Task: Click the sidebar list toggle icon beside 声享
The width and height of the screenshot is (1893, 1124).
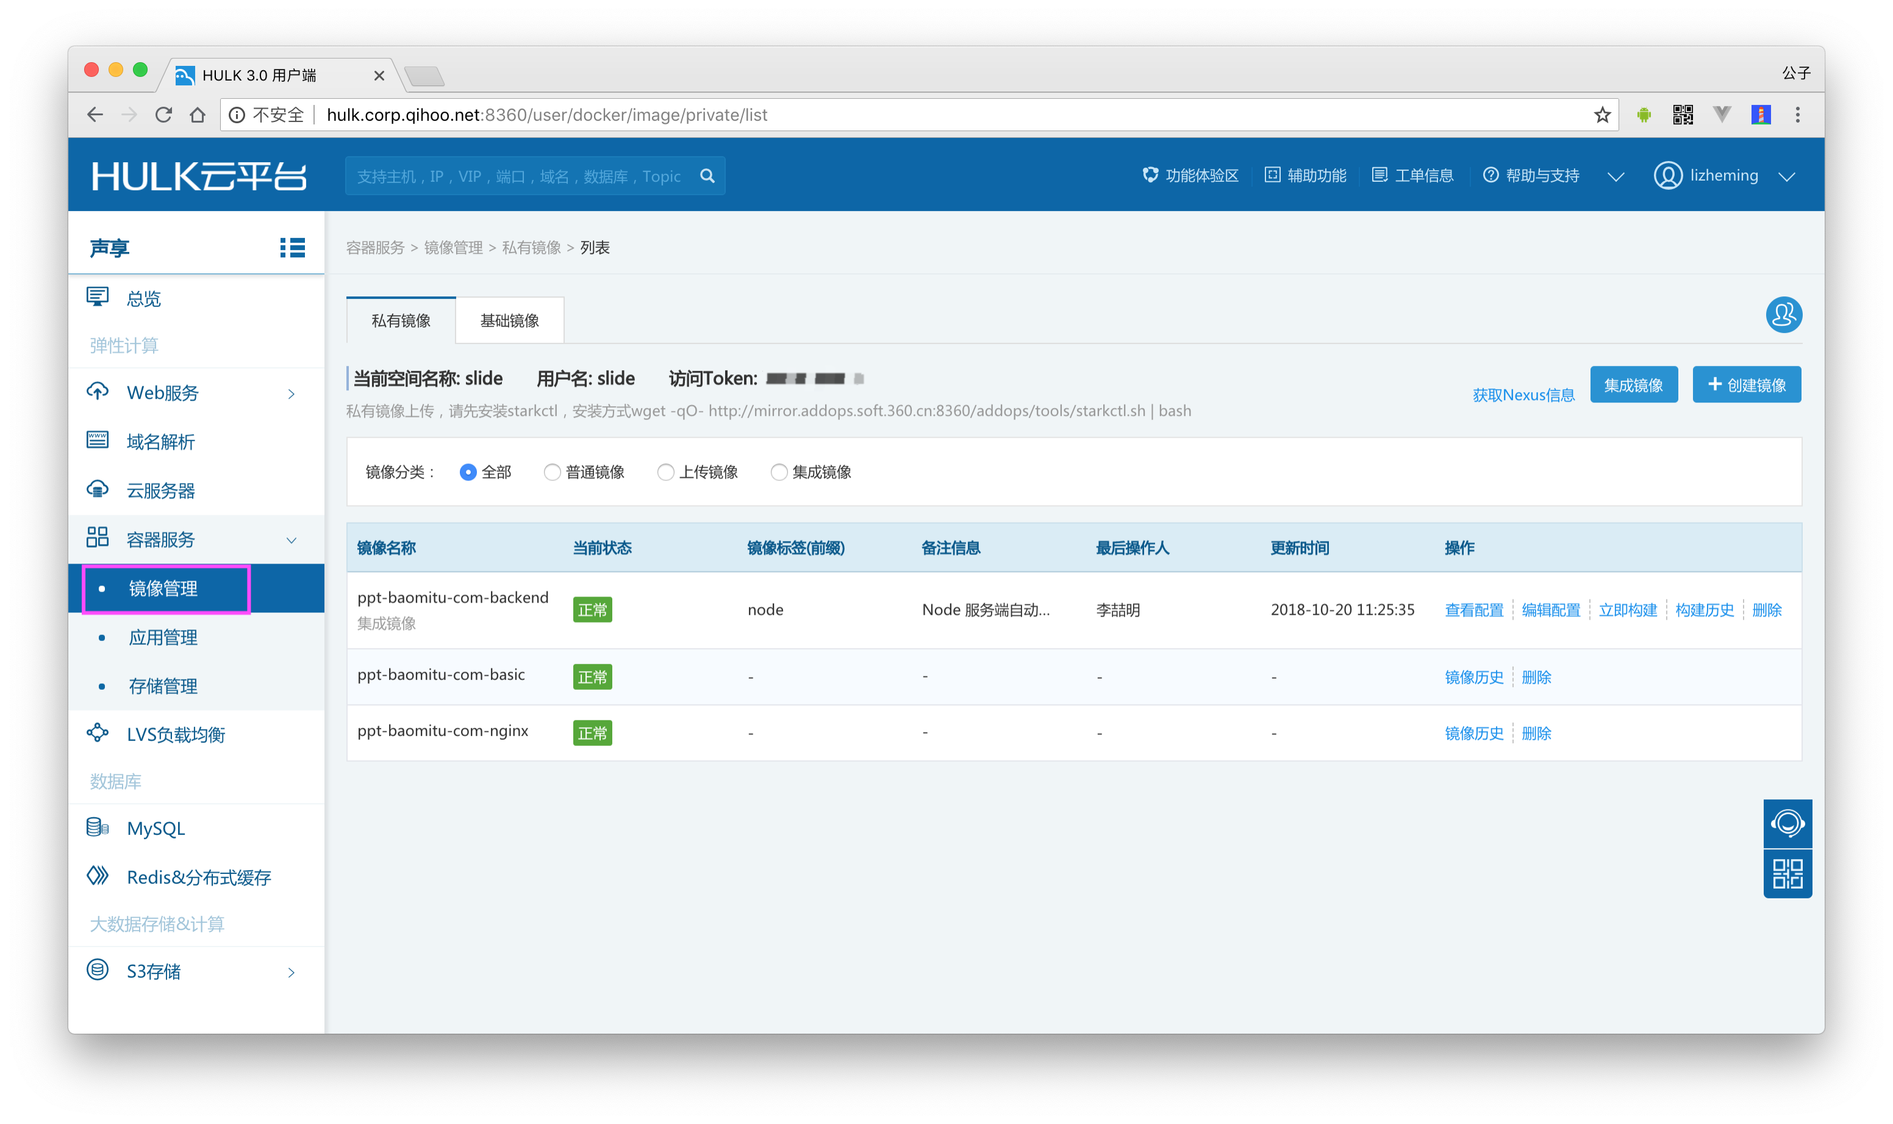Action: tap(292, 248)
